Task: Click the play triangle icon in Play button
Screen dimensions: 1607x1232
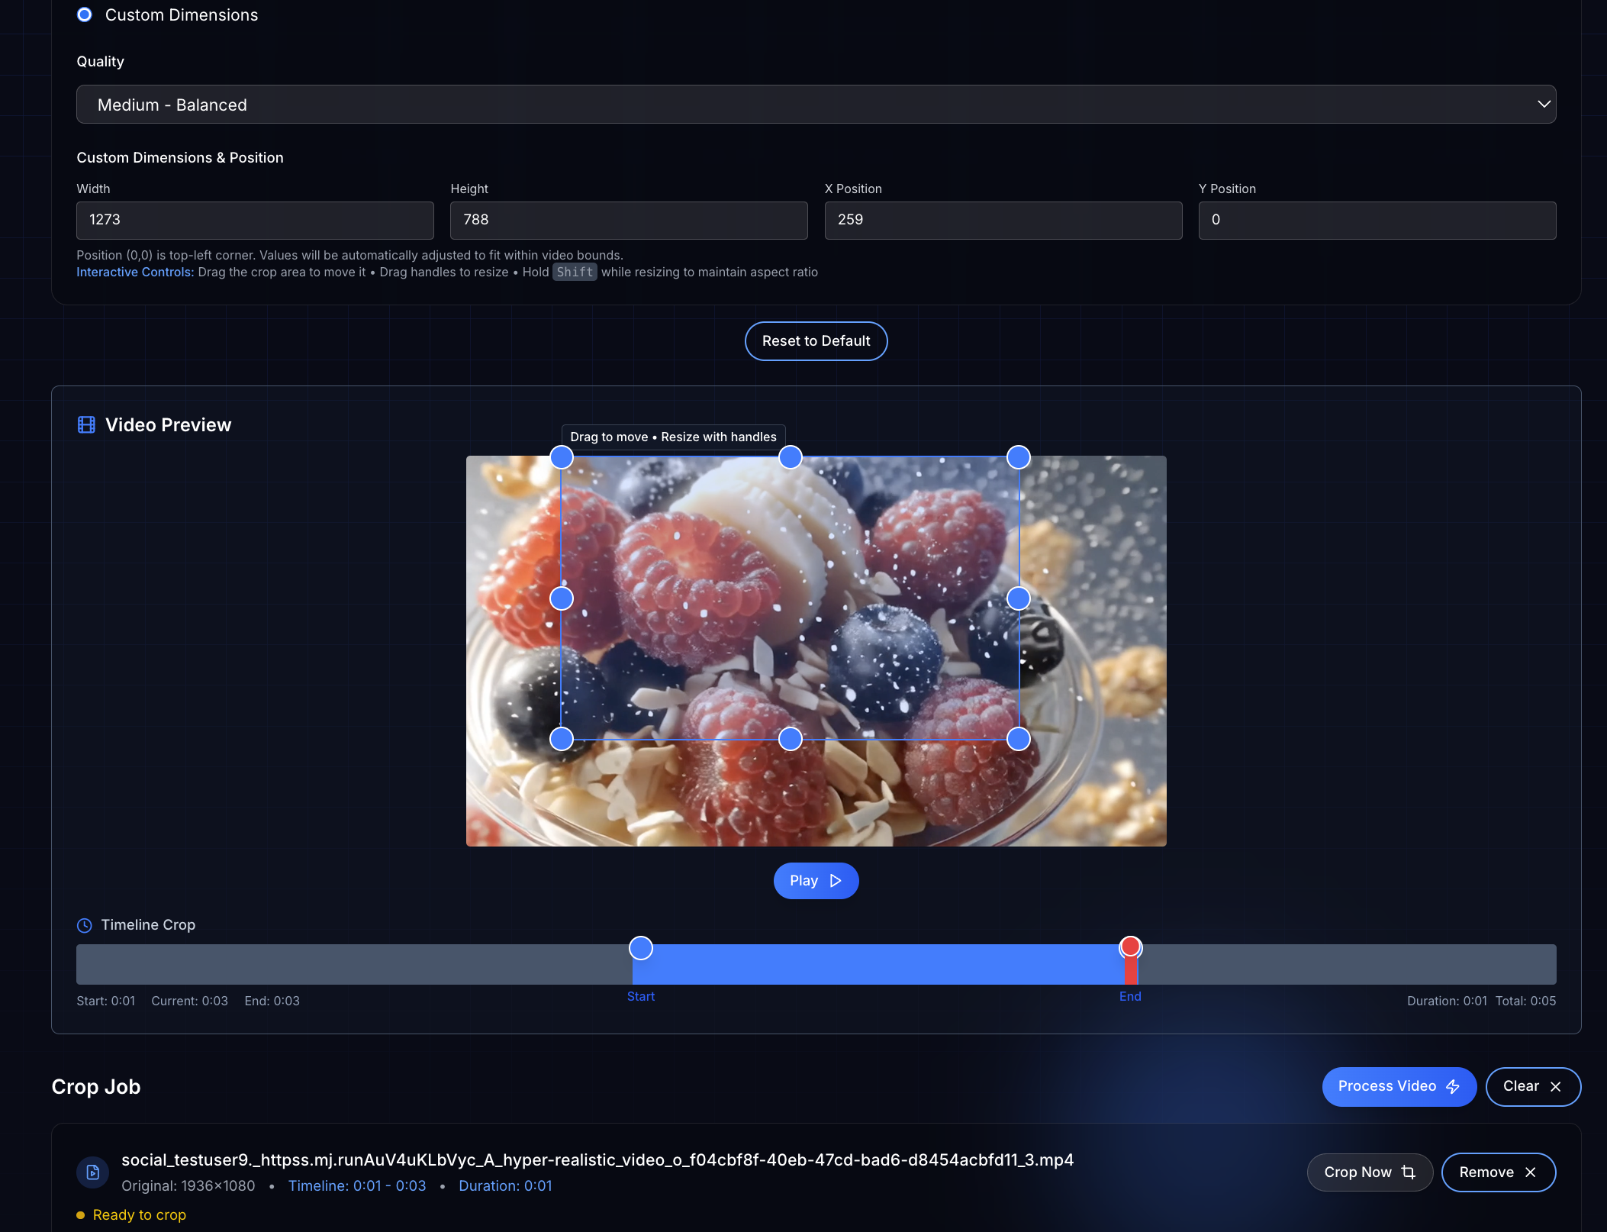Action: tap(836, 881)
